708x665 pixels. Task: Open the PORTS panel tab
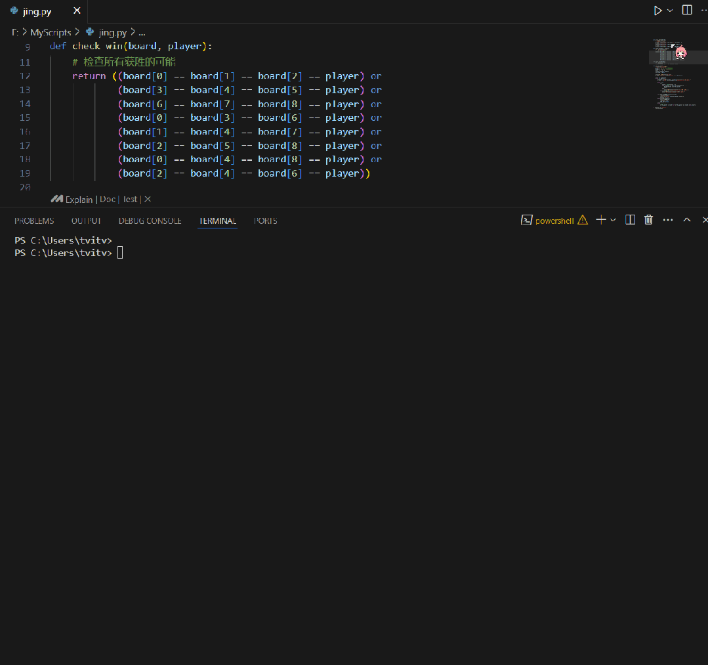click(265, 221)
